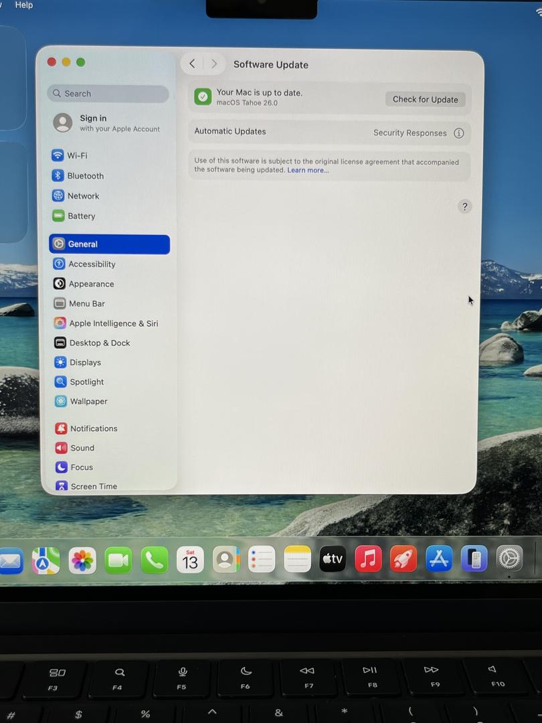This screenshot has height=723, width=542.
Task: Launch Reminders from the Dock
Action: (262, 559)
